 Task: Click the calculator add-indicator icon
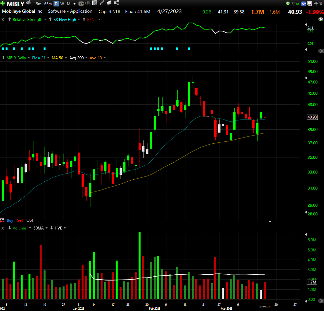(x=95, y=3)
